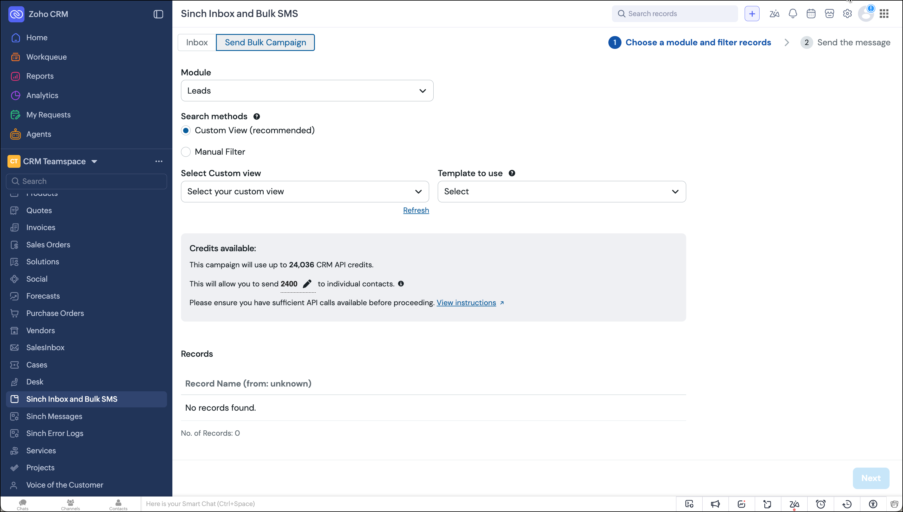Open Invoices module in sidebar
The height and width of the screenshot is (512, 903).
(x=41, y=227)
